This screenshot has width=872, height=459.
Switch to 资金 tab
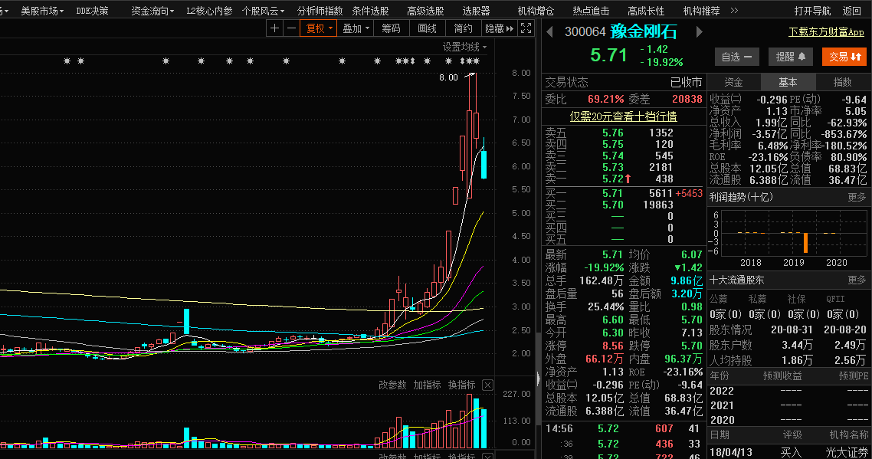(x=733, y=82)
